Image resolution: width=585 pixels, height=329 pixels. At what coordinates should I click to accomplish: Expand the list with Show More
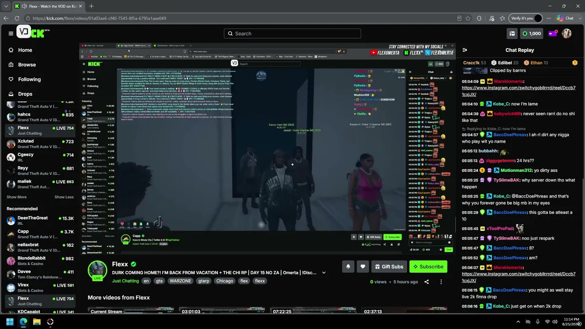click(16, 197)
